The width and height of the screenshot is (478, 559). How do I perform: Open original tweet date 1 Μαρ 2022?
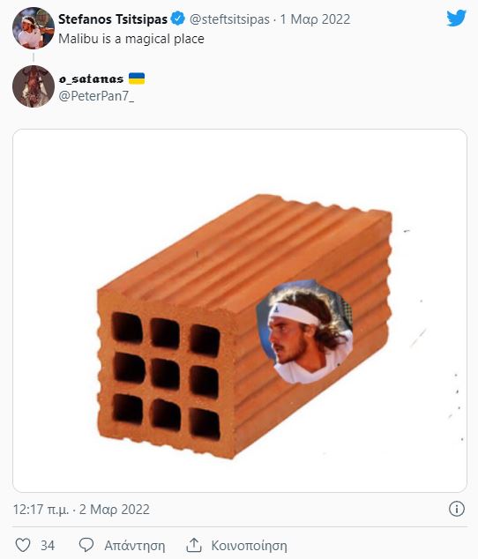(x=315, y=19)
